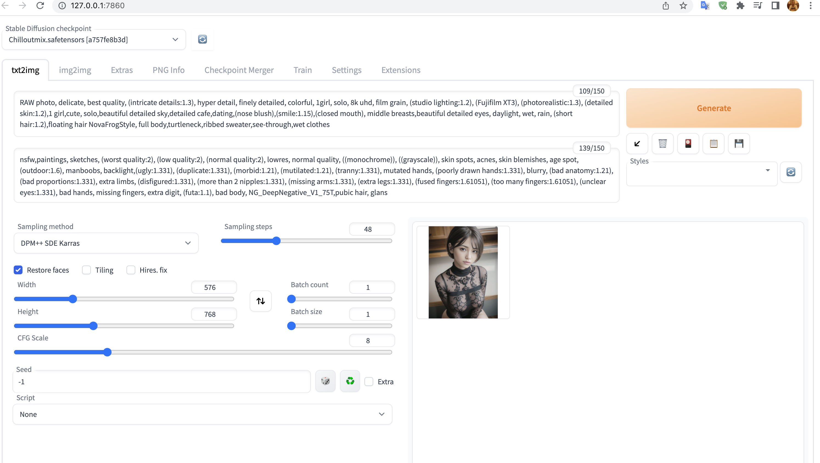The image size is (820, 463).
Task: Select the txt2img tab
Action: (26, 70)
